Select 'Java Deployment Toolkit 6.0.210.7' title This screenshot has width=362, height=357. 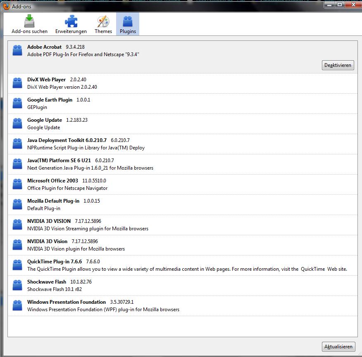click(x=67, y=140)
